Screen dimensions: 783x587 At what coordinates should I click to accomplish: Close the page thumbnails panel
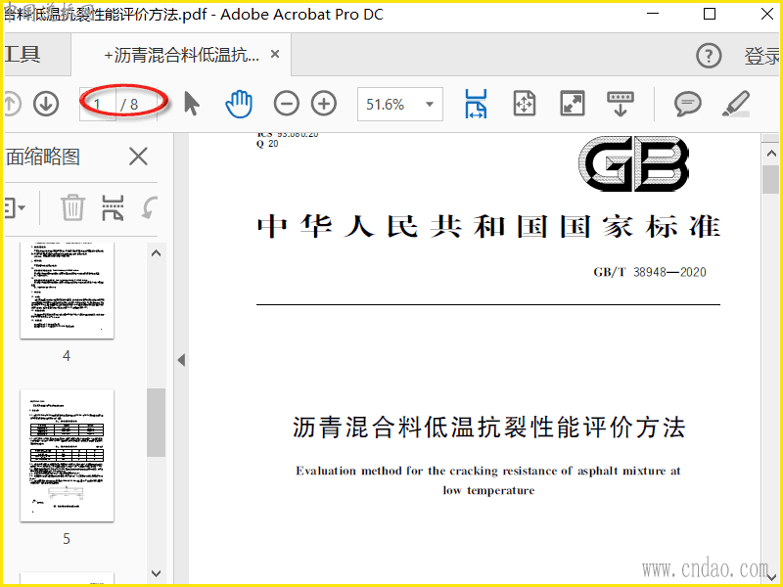(138, 157)
